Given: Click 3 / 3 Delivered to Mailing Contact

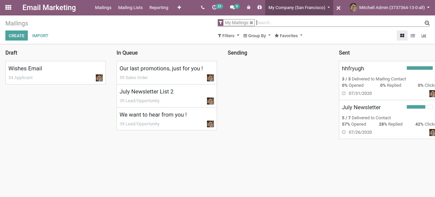Looking at the screenshot, I should click(x=374, y=79).
